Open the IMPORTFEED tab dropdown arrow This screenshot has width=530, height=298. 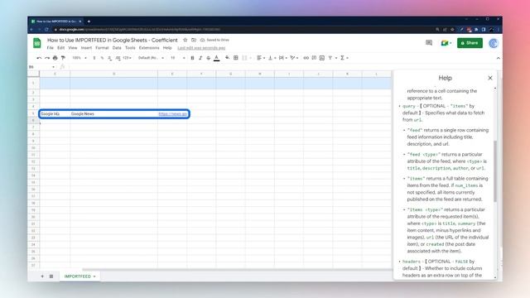pos(94,276)
